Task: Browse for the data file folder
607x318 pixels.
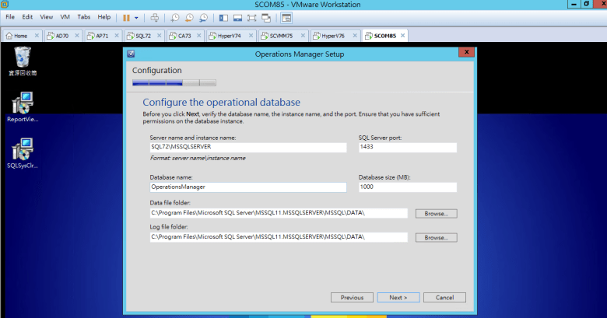Action: pyautogui.click(x=436, y=213)
